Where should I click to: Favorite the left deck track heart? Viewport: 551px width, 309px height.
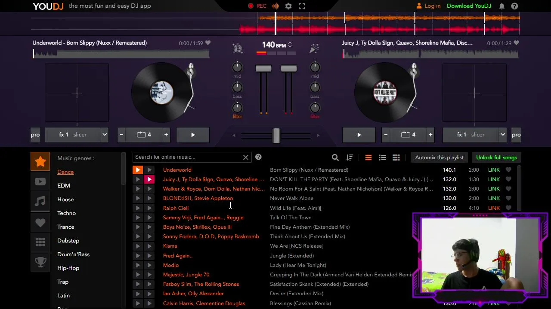tap(208, 43)
